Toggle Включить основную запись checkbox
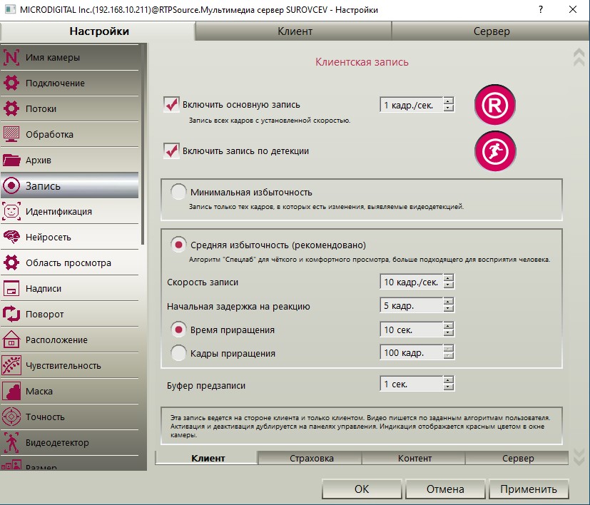 pyautogui.click(x=172, y=105)
